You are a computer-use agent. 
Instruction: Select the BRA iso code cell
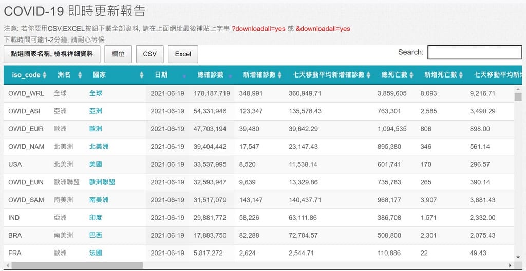(x=26, y=236)
